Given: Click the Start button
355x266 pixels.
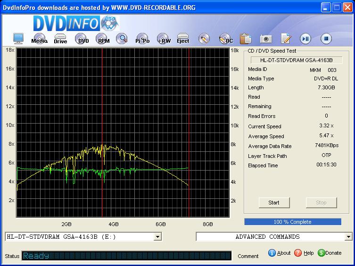Looking at the screenshot, I should click(273, 203).
